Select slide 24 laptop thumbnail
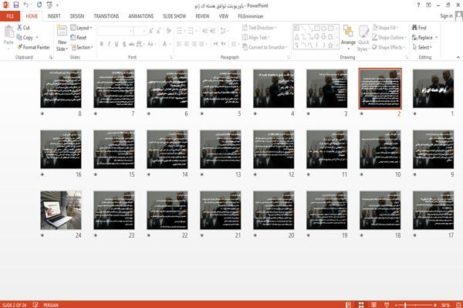Viewport: 463px width, 308px height. point(61,210)
